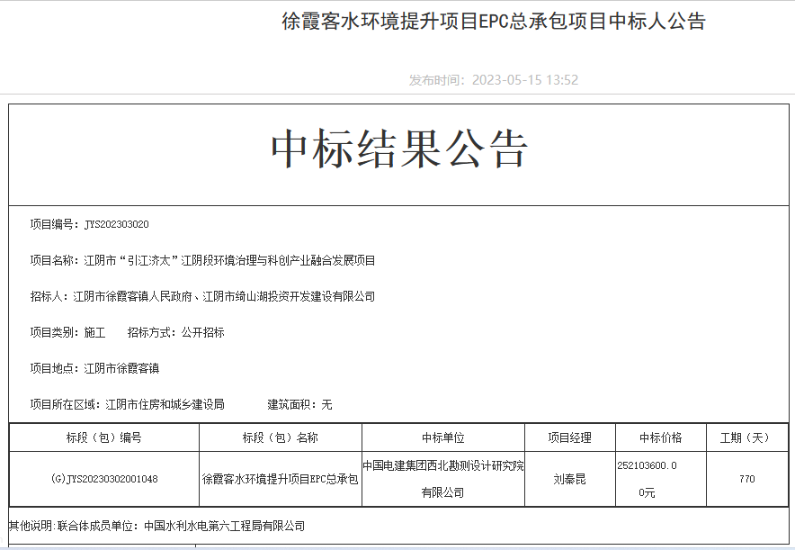Click the cell (G)JYS20230302001048
This screenshot has height=550, width=795.
pos(104,479)
